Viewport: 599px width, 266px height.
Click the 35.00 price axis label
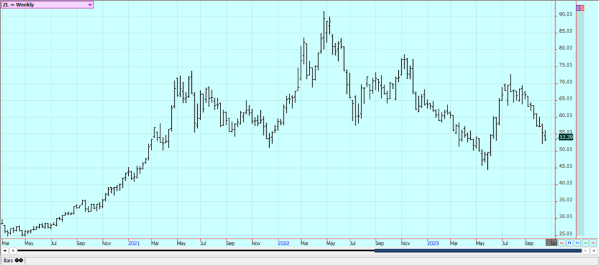tap(566, 199)
